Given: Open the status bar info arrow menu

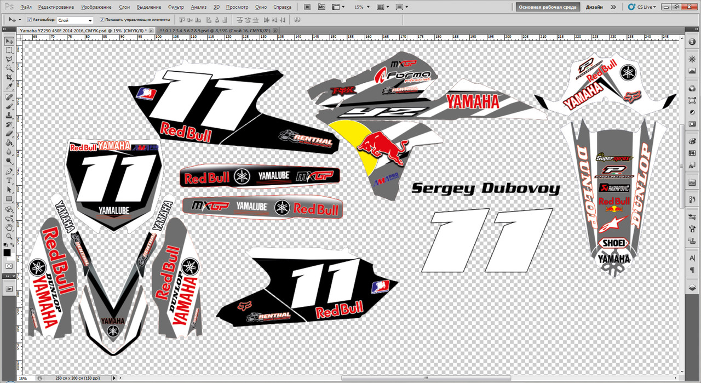Looking at the screenshot, I should tap(114, 378).
